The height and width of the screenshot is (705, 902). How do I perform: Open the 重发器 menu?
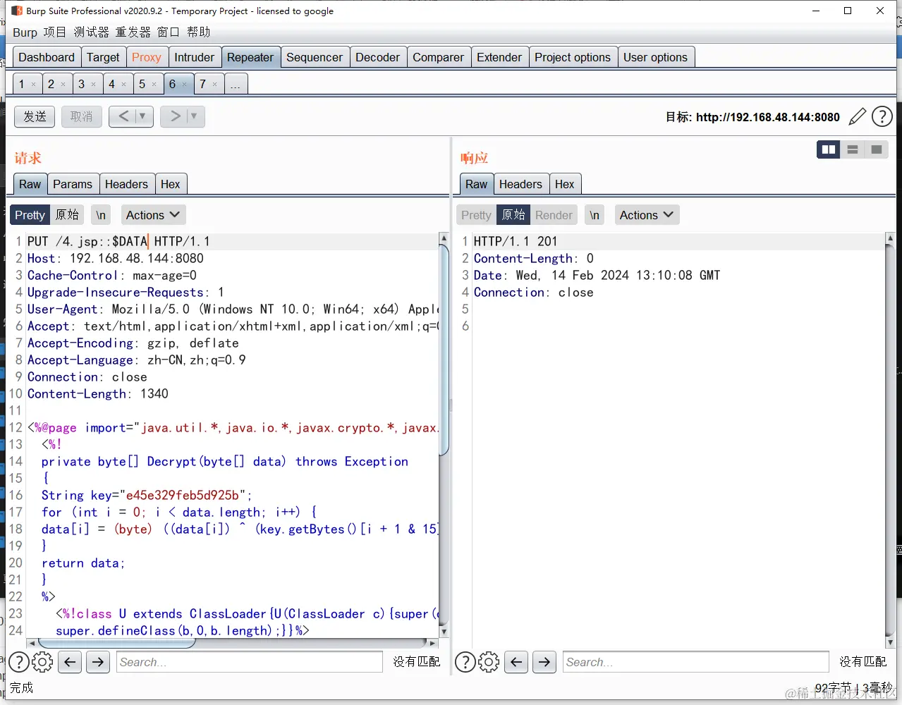pyautogui.click(x=133, y=32)
